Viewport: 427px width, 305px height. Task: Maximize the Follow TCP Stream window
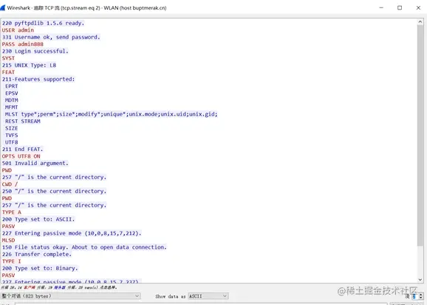point(400,7)
